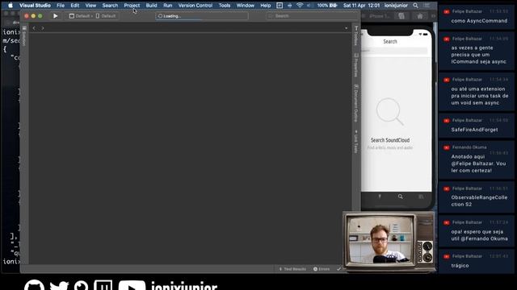Tap the large magnifier graphic in simulator
This screenshot has width=517, height=290.
(390, 111)
